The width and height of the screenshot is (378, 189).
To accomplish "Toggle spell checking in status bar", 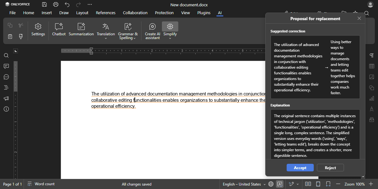I will 279,184.
